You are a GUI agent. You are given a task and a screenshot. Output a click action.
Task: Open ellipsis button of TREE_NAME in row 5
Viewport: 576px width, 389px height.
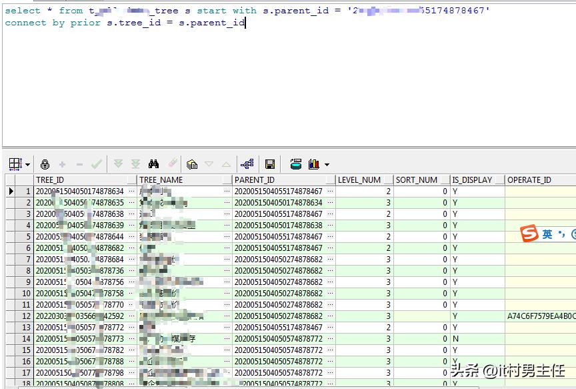pyautogui.click(x=227, y=236)
